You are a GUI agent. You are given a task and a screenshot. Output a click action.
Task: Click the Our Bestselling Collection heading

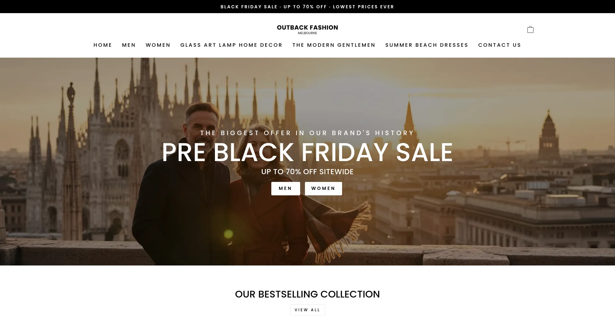(x=307, y=294)
